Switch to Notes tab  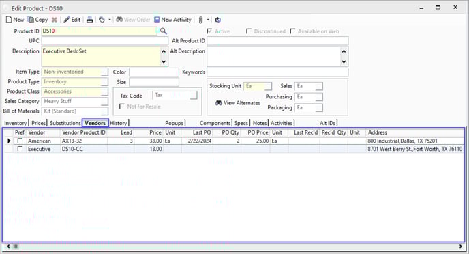260,123
